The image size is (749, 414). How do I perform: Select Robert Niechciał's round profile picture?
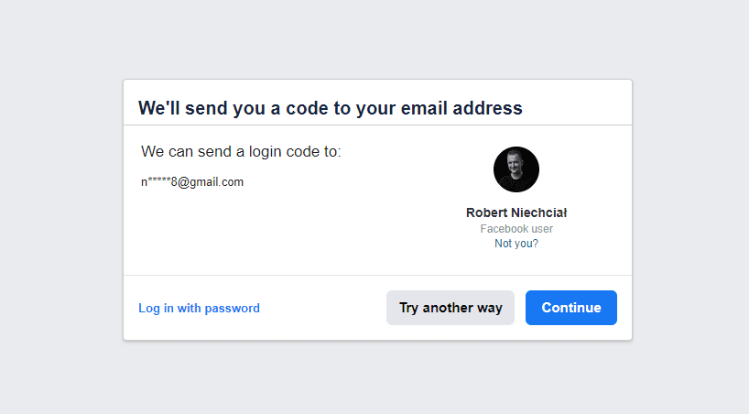(516, 169)
